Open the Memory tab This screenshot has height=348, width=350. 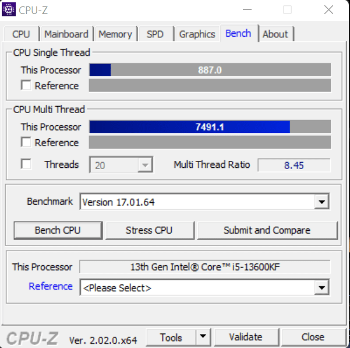coord(115,34)
